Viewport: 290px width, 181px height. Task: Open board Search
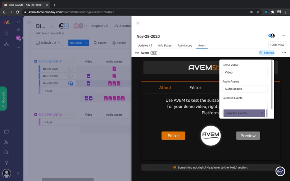pos(100,43)
